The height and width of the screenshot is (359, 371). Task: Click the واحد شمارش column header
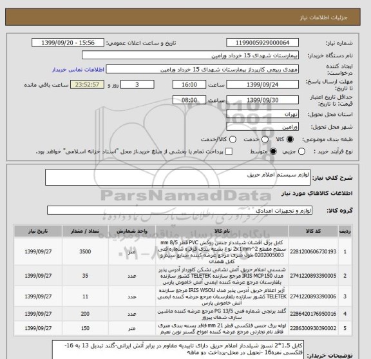coord(132,231)
